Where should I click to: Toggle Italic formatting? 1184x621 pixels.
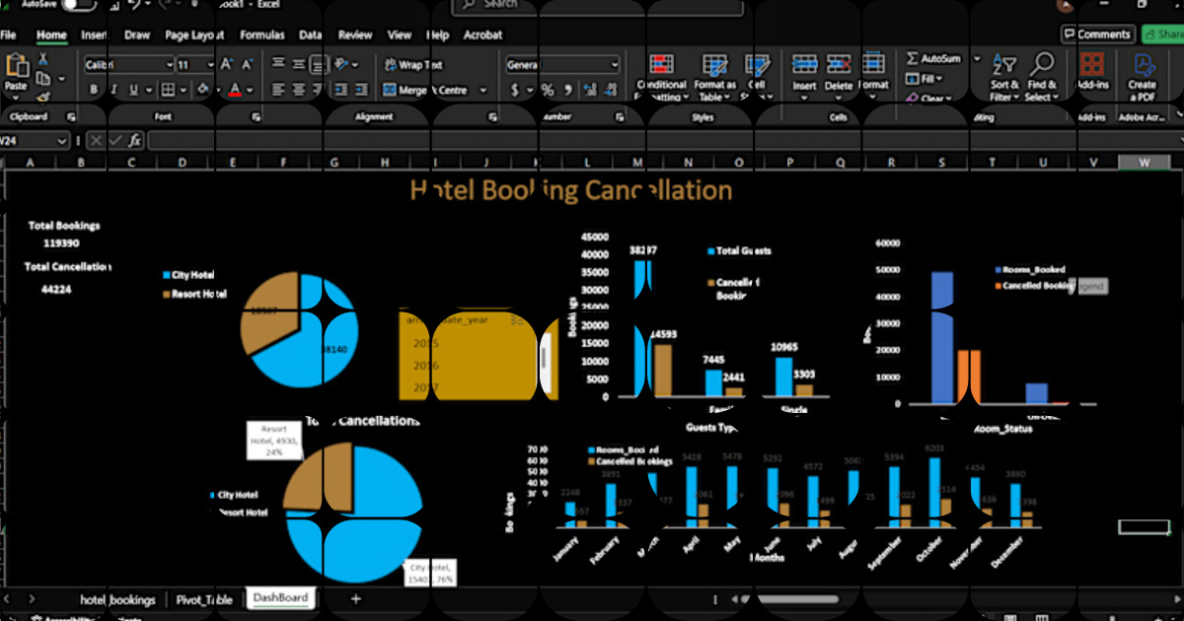coord(115,90)
